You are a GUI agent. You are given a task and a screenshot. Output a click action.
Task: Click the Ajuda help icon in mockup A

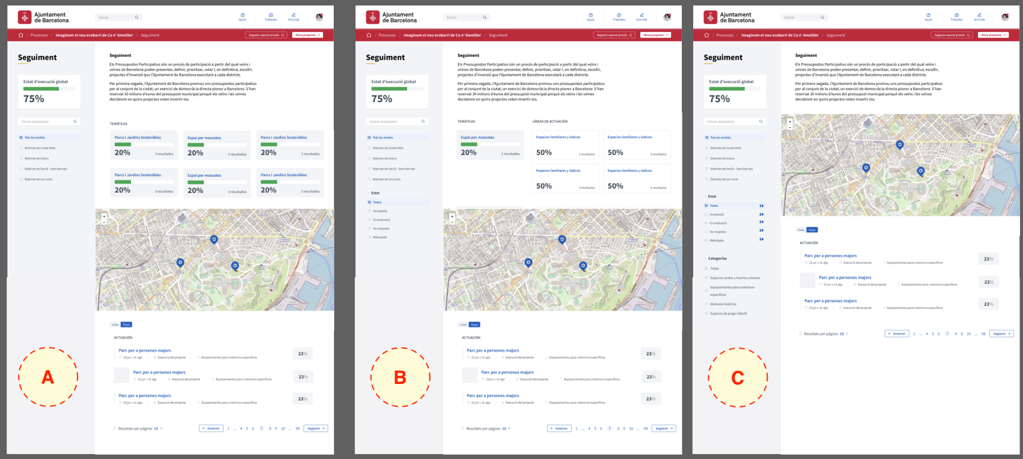click(242, 15)
